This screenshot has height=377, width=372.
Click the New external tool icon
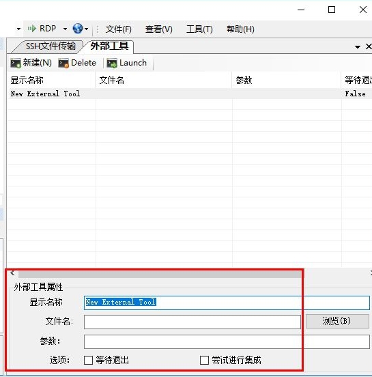click(x=16, y=64)
